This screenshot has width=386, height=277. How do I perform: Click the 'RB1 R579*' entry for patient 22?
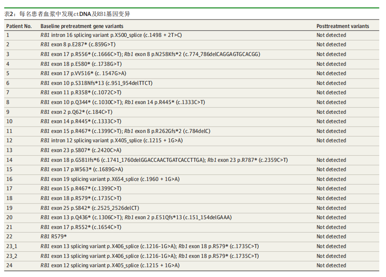(x=53, y=237)
